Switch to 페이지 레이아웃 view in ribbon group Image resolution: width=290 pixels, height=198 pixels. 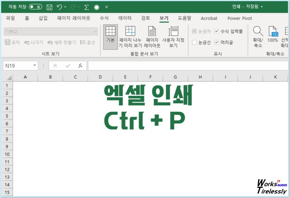[x=152, y=37]
